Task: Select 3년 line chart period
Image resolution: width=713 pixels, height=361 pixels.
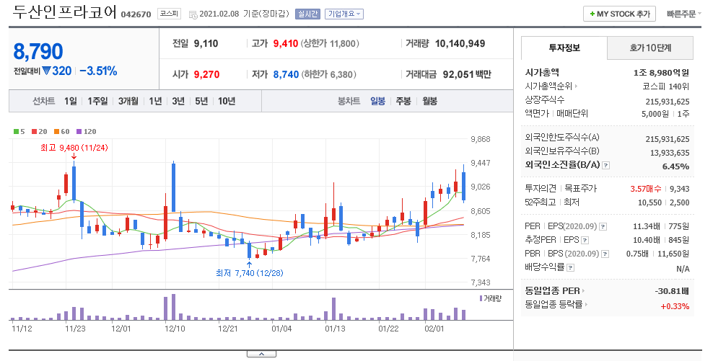Action: pos(178,102)
